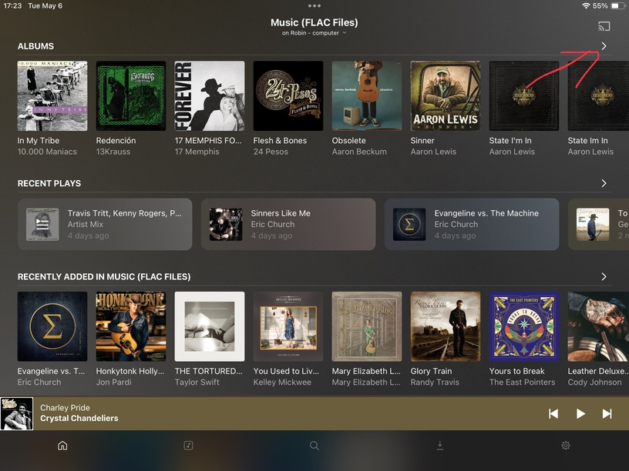Open the George Strait recent play card
The image size is (629, 471).
coord(598,224)
